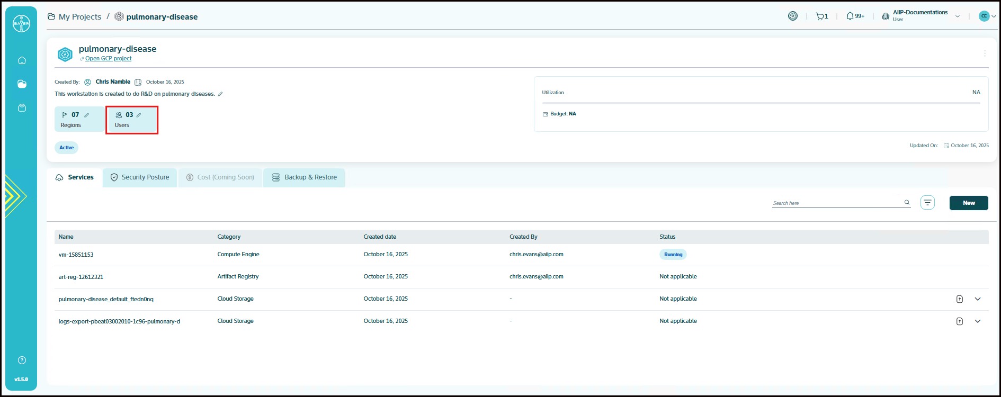Image resolution: width=1001 pixels, height=397 pixels.
Task: Open the CE user profile dropdown
Action: coord(987,16)
